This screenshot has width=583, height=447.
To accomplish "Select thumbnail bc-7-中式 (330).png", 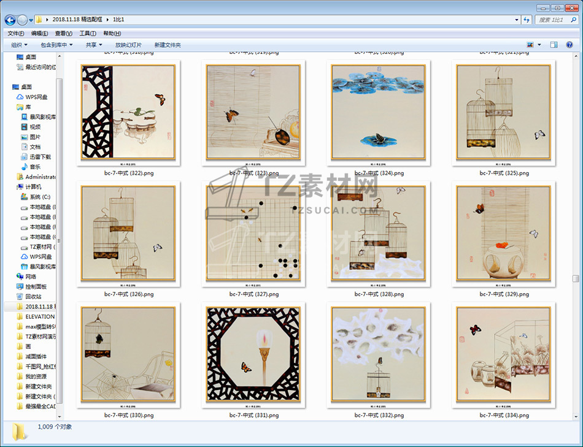I will pyautogui.click(x=128, y=355).
